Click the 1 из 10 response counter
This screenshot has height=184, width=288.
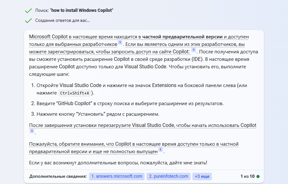(x=247, y=176)
